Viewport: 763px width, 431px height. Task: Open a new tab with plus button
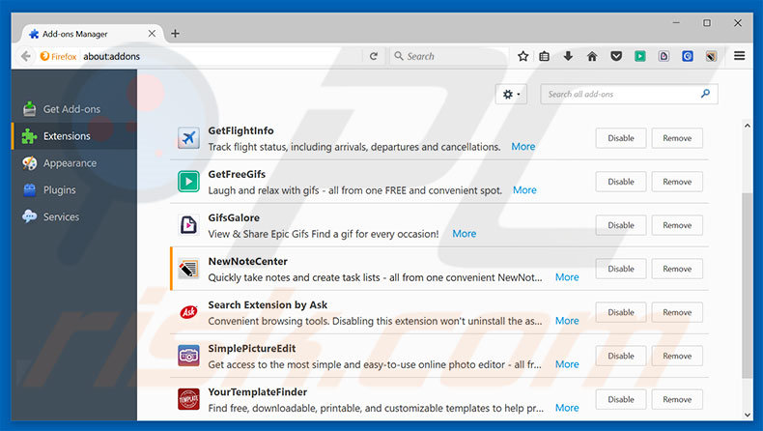tap(175, 34)
